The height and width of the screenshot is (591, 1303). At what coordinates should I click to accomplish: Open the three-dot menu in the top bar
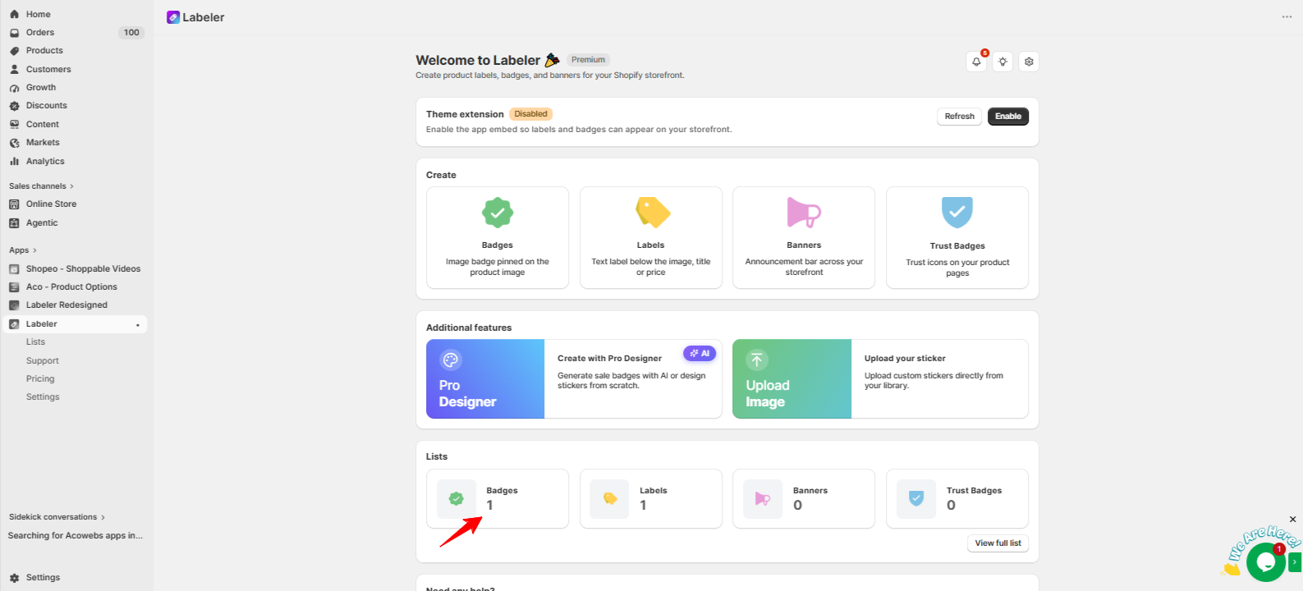pyautogui.click(x=1287, y=17)
